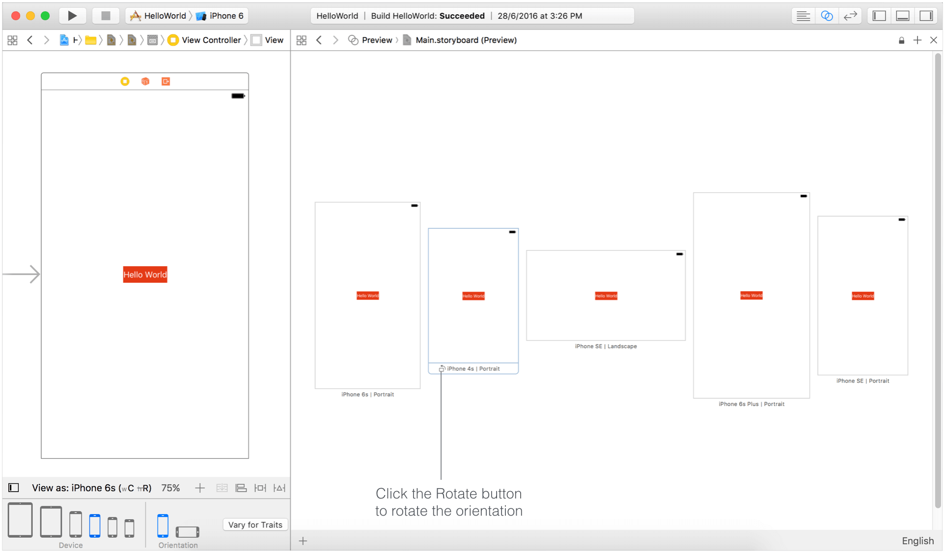Click the English language selector
946x553 pixels.
pyautogui.click(x=917, y=540)
